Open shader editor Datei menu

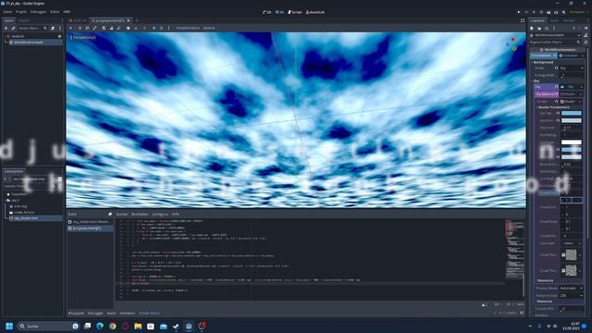pos(72,214)
